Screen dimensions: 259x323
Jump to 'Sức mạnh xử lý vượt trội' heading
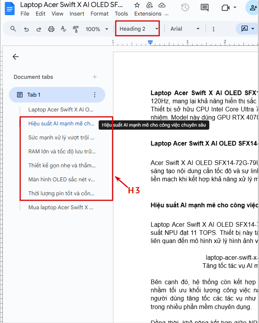tap(61, 137)
